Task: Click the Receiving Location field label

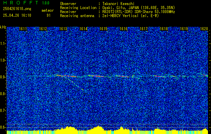Action: pos(78,8)
